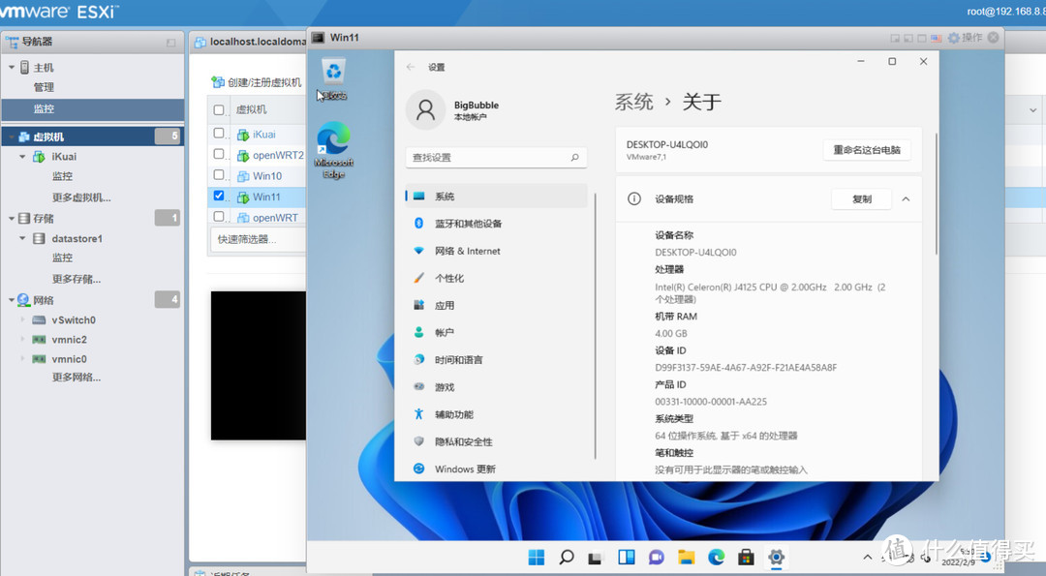Image resolution: width=1046 pixels, height=576 pixels.
Task: Select vmnic0 in network tree
Action: pyautogui.click(x=70, y=358)
